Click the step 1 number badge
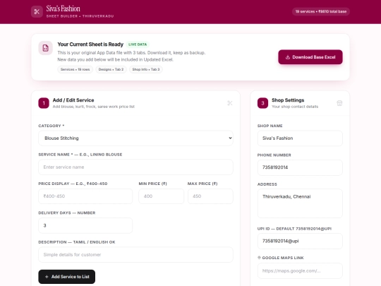The image size is (381, 286). 44,103
